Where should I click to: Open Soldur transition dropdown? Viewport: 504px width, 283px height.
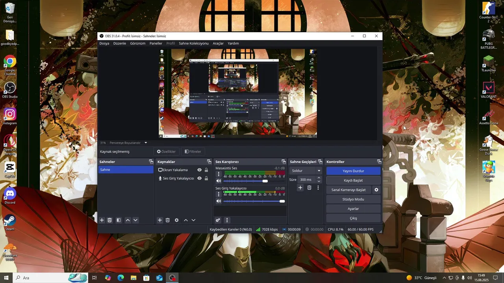(306, 171)
